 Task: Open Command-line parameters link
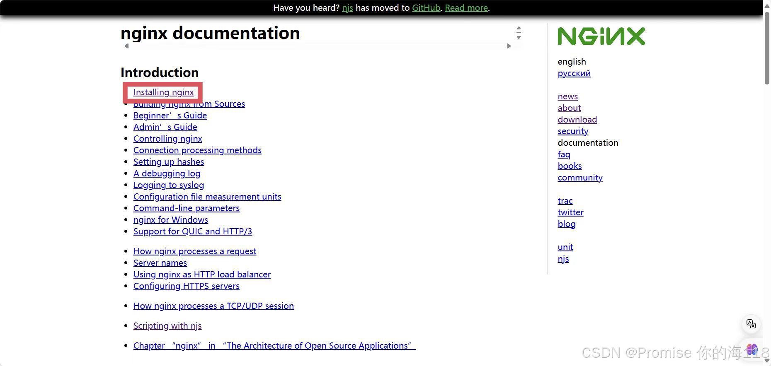187,208
